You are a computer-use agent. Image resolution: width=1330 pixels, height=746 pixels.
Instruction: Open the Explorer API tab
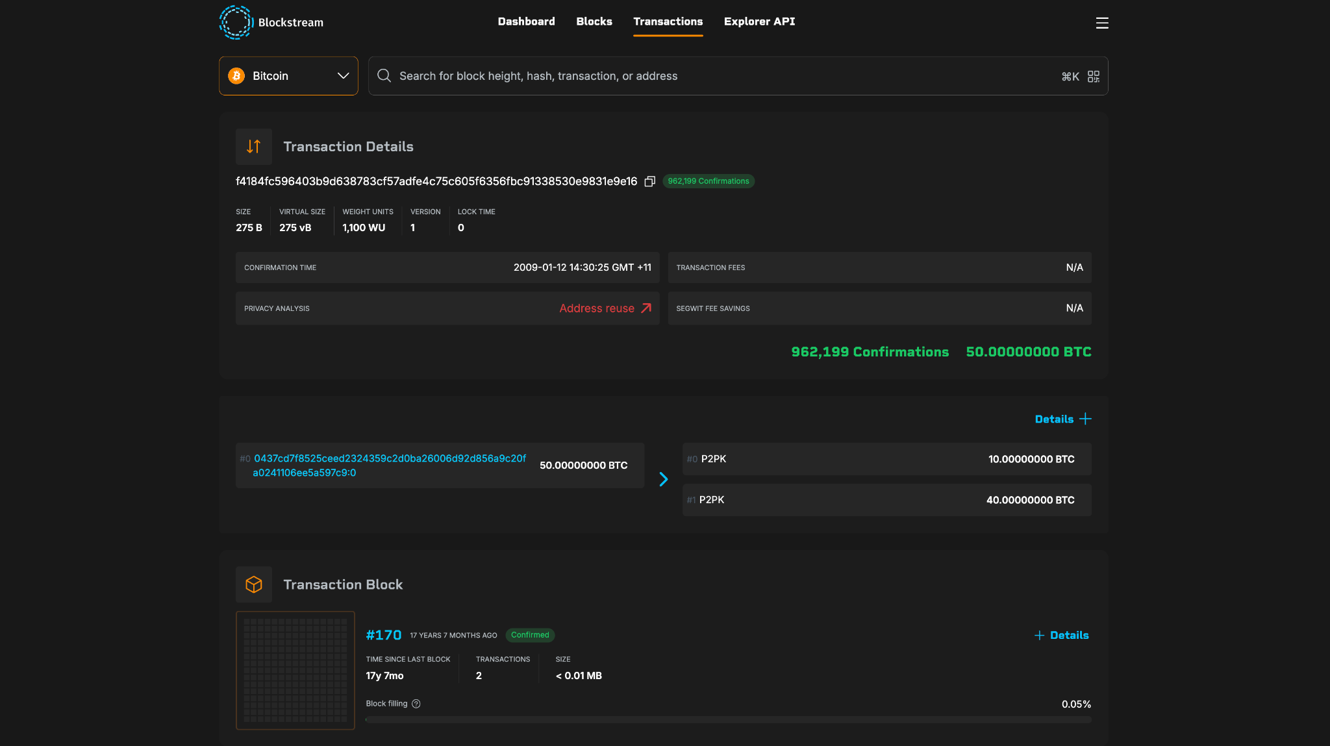point(759,21)
